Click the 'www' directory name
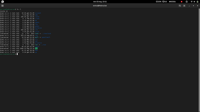 pyautogui.click(x=36, y=50)
